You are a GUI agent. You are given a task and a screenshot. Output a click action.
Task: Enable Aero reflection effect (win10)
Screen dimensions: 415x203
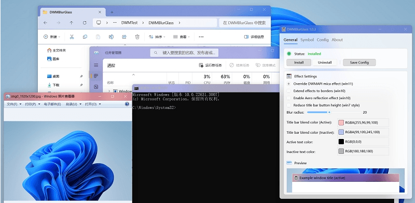[x=289, y=98]
